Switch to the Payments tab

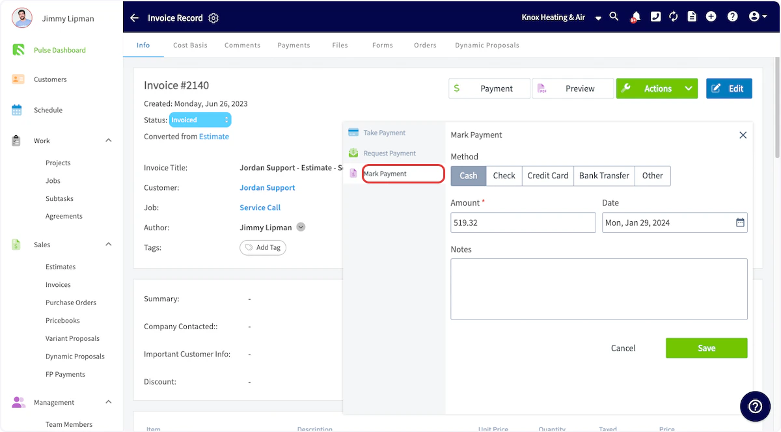tap(294, 46)
